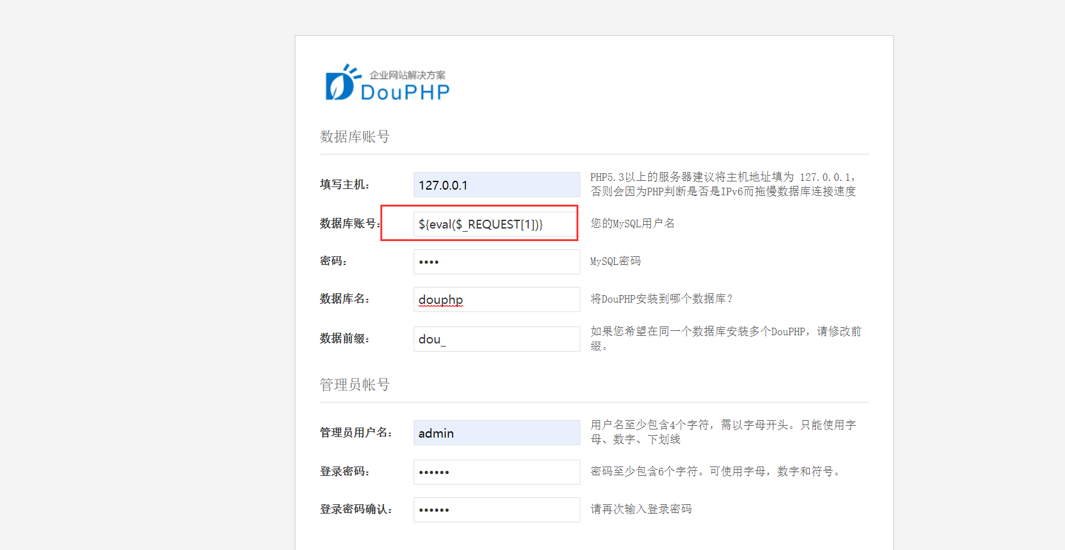Click the 数据库名 field containing douphp

(497, 299)
